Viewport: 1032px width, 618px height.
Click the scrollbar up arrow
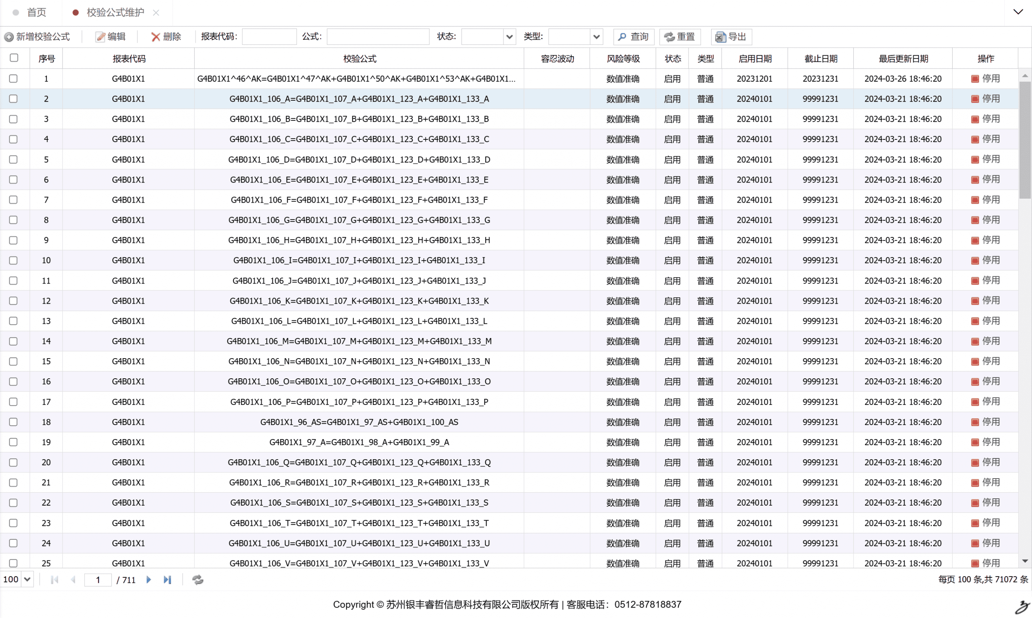click(1025, 76)
